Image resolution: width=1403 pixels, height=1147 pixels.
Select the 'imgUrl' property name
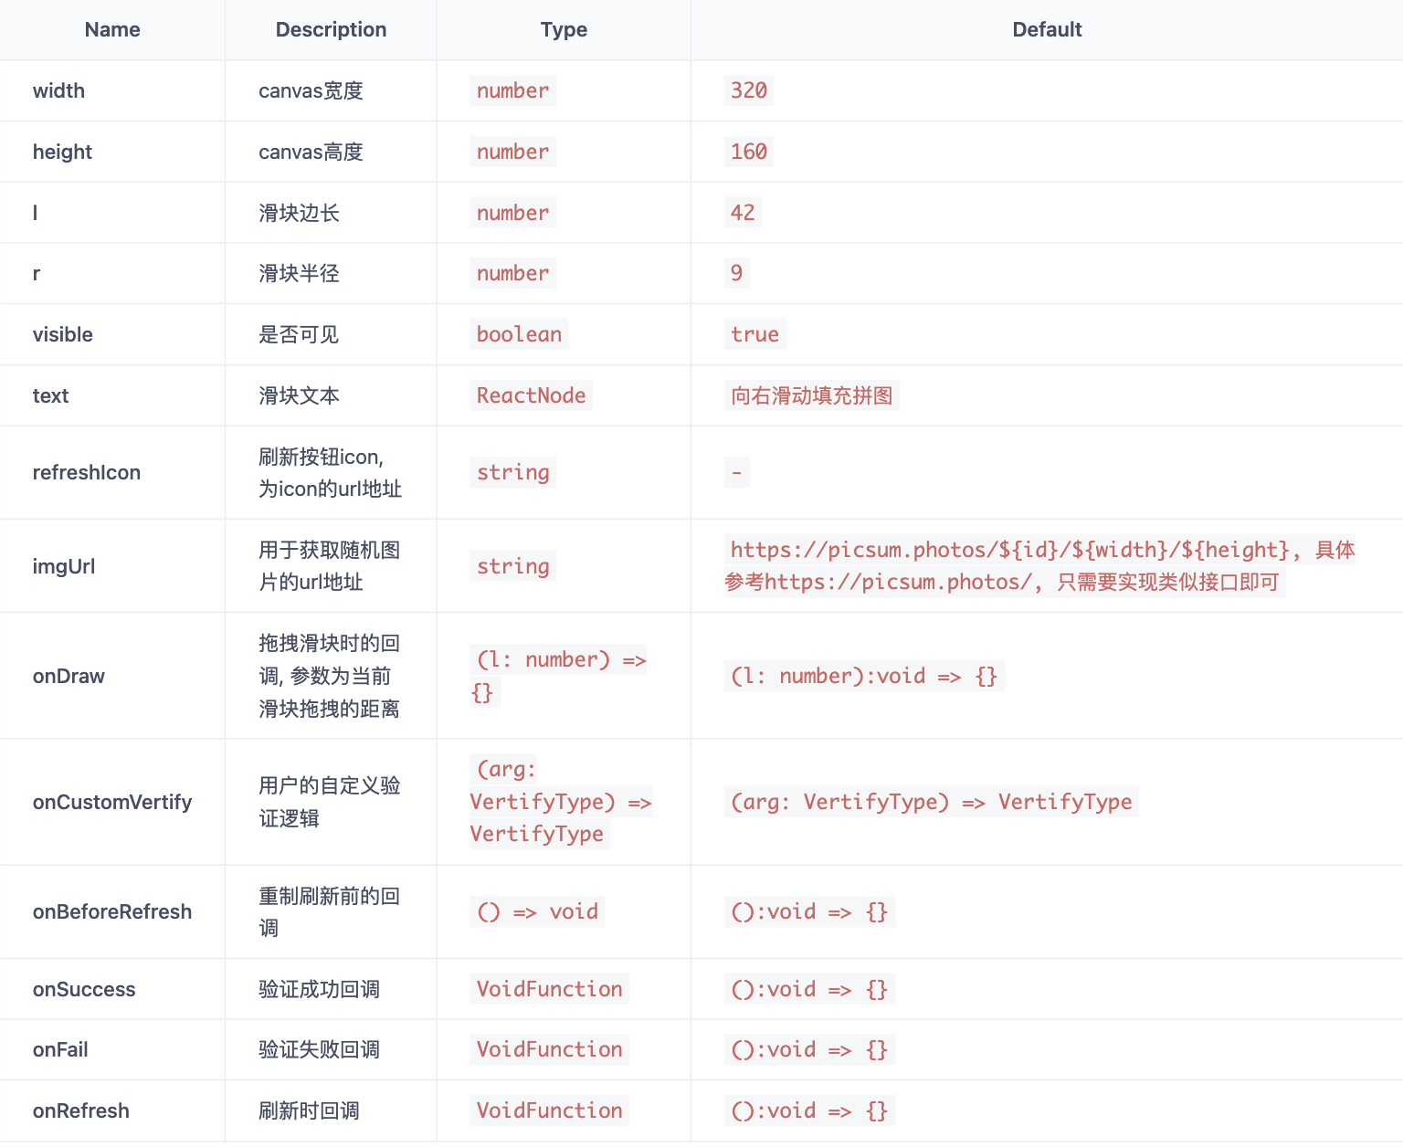pyautogui.click(x=63, y=566)
